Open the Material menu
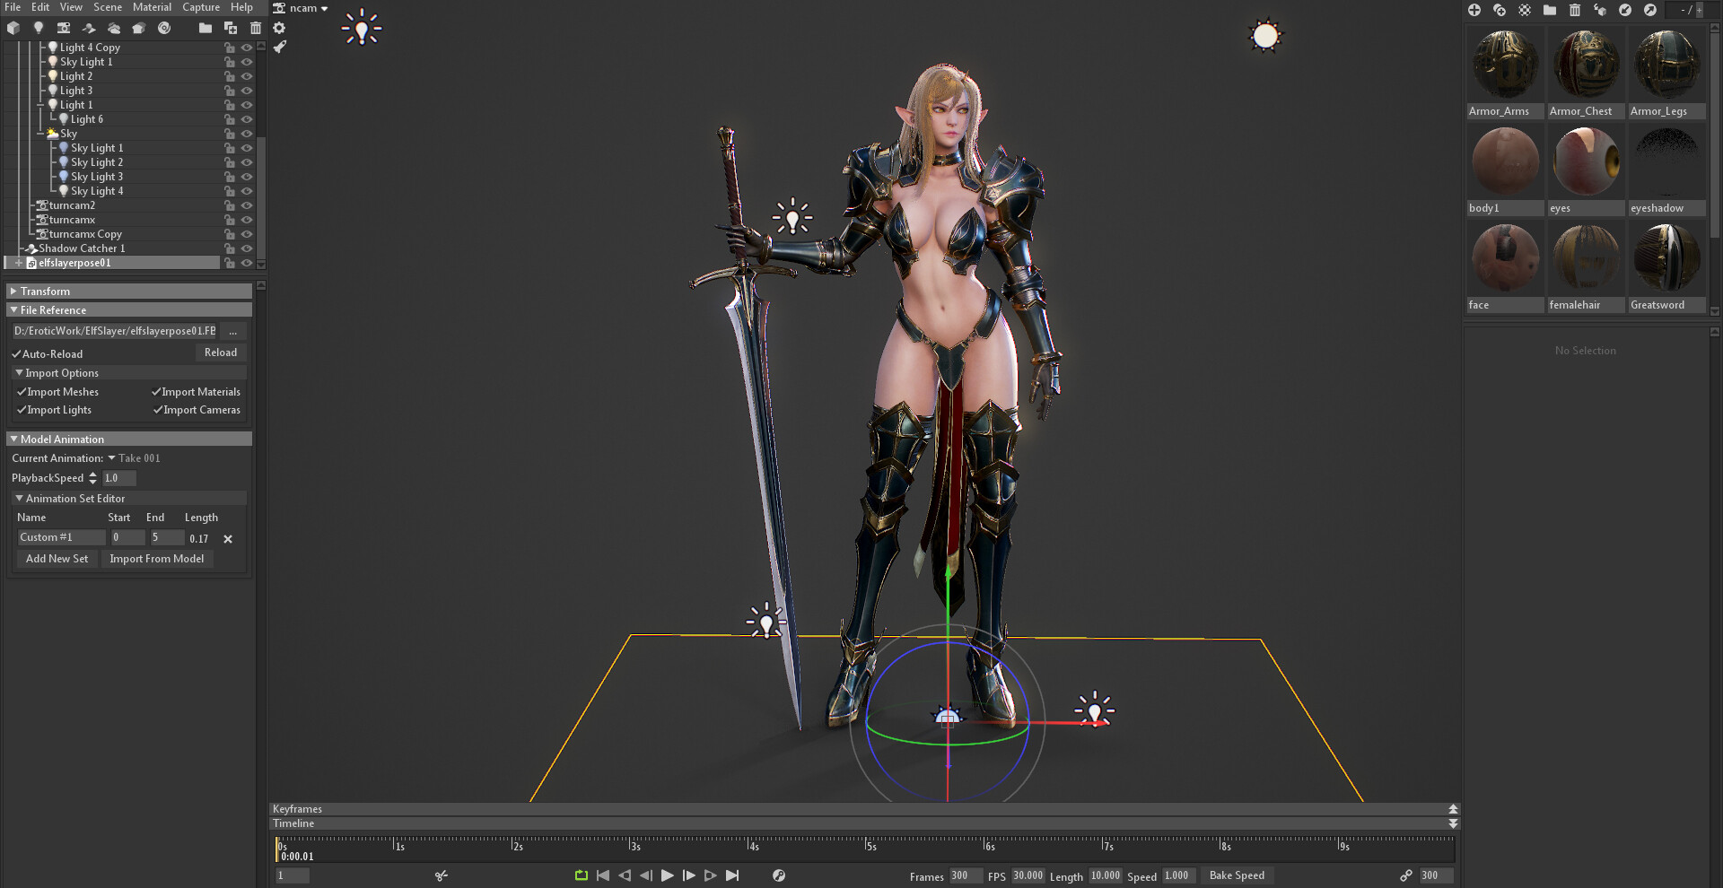This screenshot has width=1723, height=888. [x=152, y=7]
